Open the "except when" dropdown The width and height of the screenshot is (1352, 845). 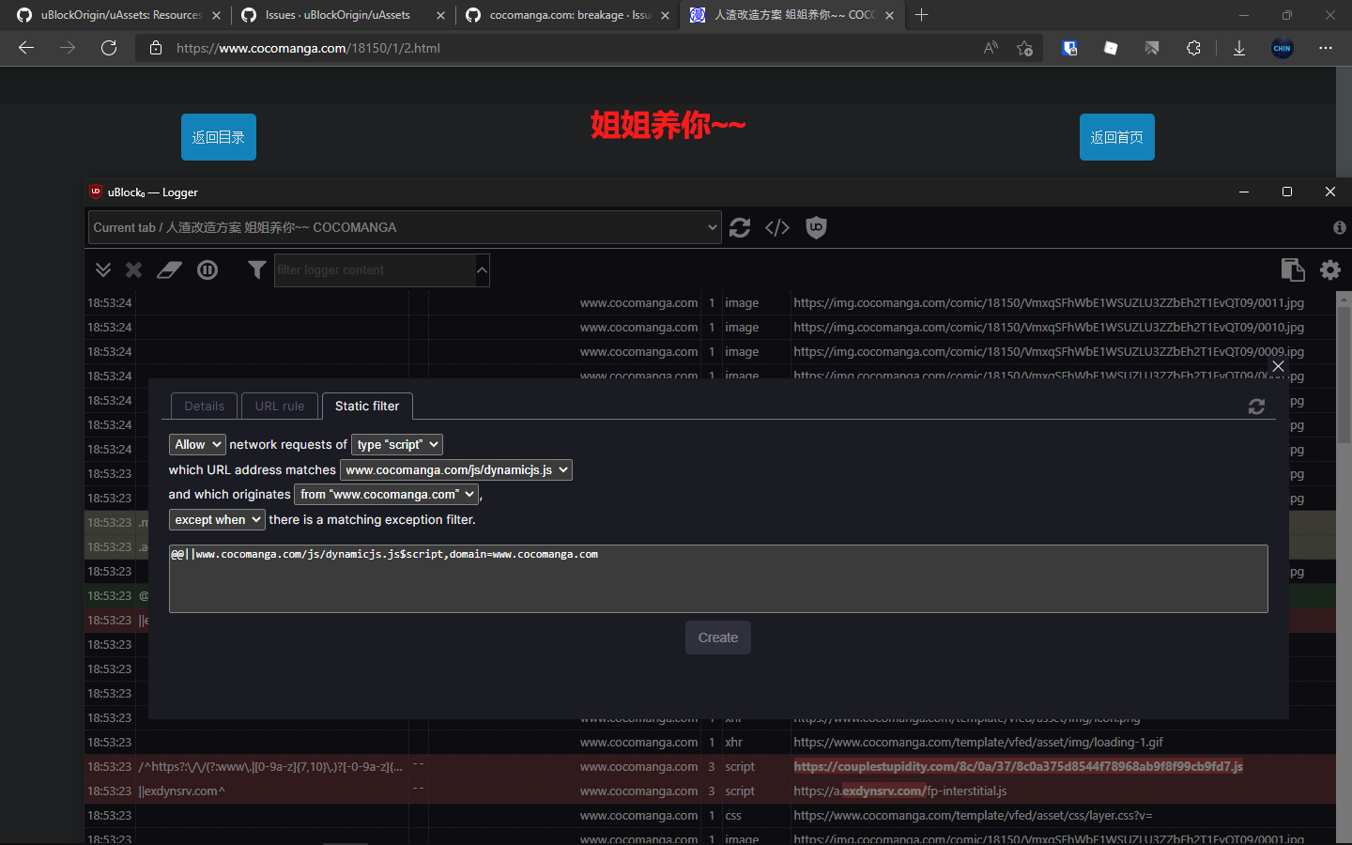[x=217, y=519]
